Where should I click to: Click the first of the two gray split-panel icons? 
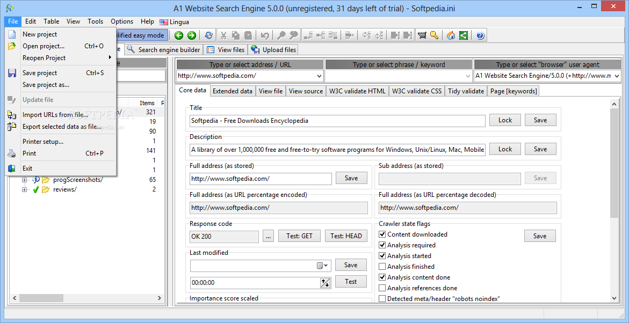(x=395, y=35)
